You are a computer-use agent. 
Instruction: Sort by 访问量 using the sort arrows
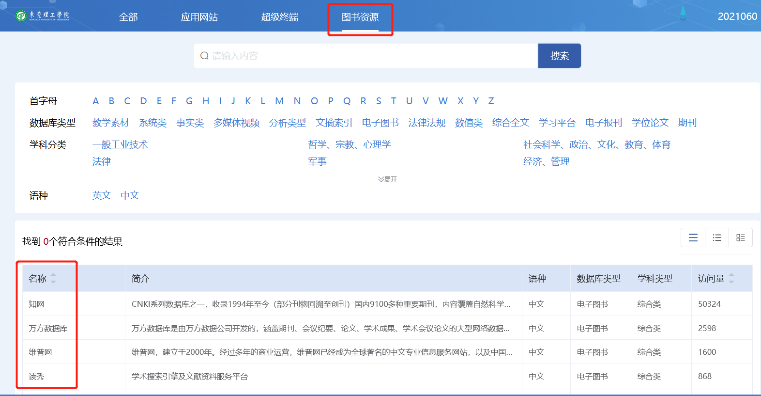(731, 278)
